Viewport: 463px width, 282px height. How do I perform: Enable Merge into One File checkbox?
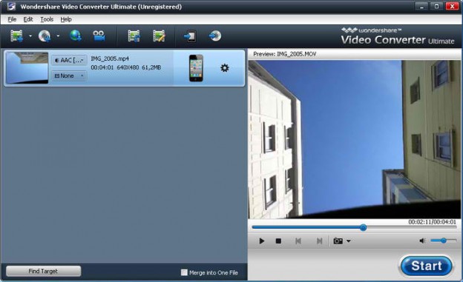[184, 272]
